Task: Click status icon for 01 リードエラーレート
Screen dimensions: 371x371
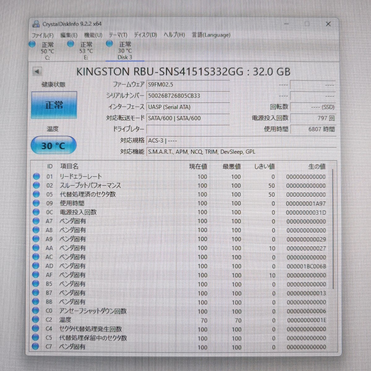Action: (36, 177)
